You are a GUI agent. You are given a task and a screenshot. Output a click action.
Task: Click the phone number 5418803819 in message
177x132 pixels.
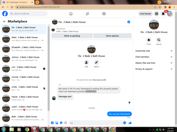pyautogui.click(x=91, y=92)
